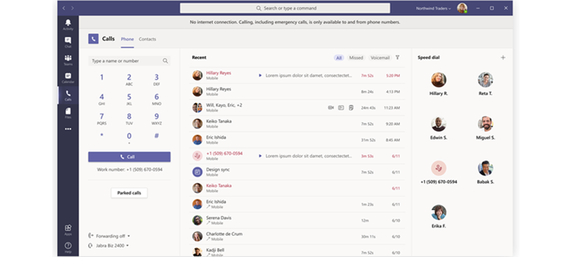Click the purple Call button
584x257 pixels.
(129, 157)
